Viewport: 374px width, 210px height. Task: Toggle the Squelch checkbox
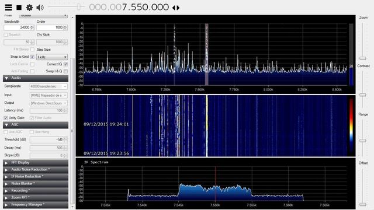click(x=6, y=35)
